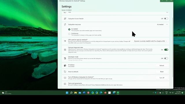Click the "Terms and agreements" title text

point(75,83)
